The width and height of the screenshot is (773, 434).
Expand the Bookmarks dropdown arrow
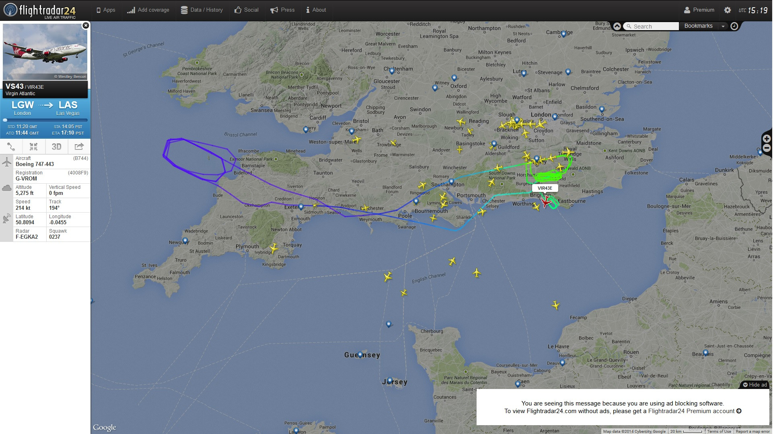pos(723,26)
